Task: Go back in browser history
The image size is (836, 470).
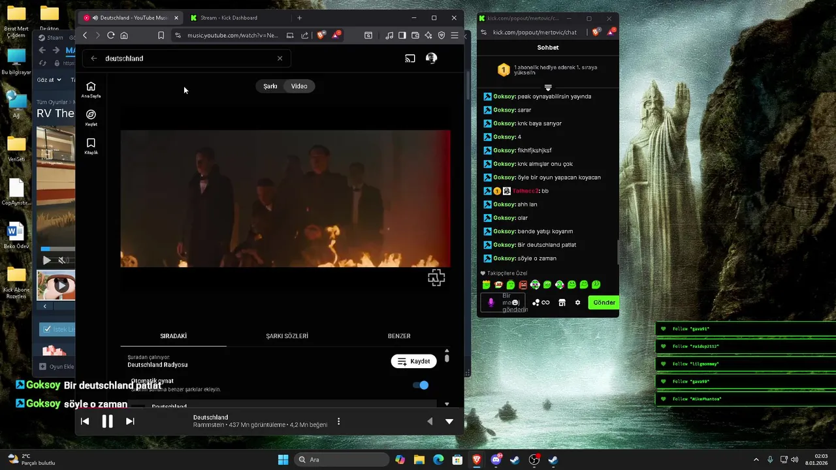Action: [x=85, y=35]
